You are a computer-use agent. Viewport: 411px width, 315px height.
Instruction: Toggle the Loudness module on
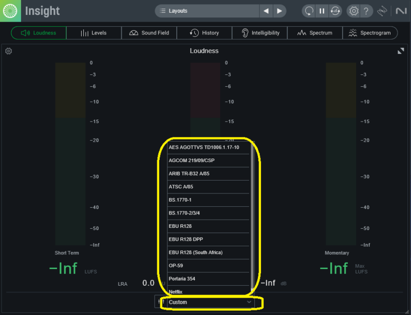click(39, 33)
